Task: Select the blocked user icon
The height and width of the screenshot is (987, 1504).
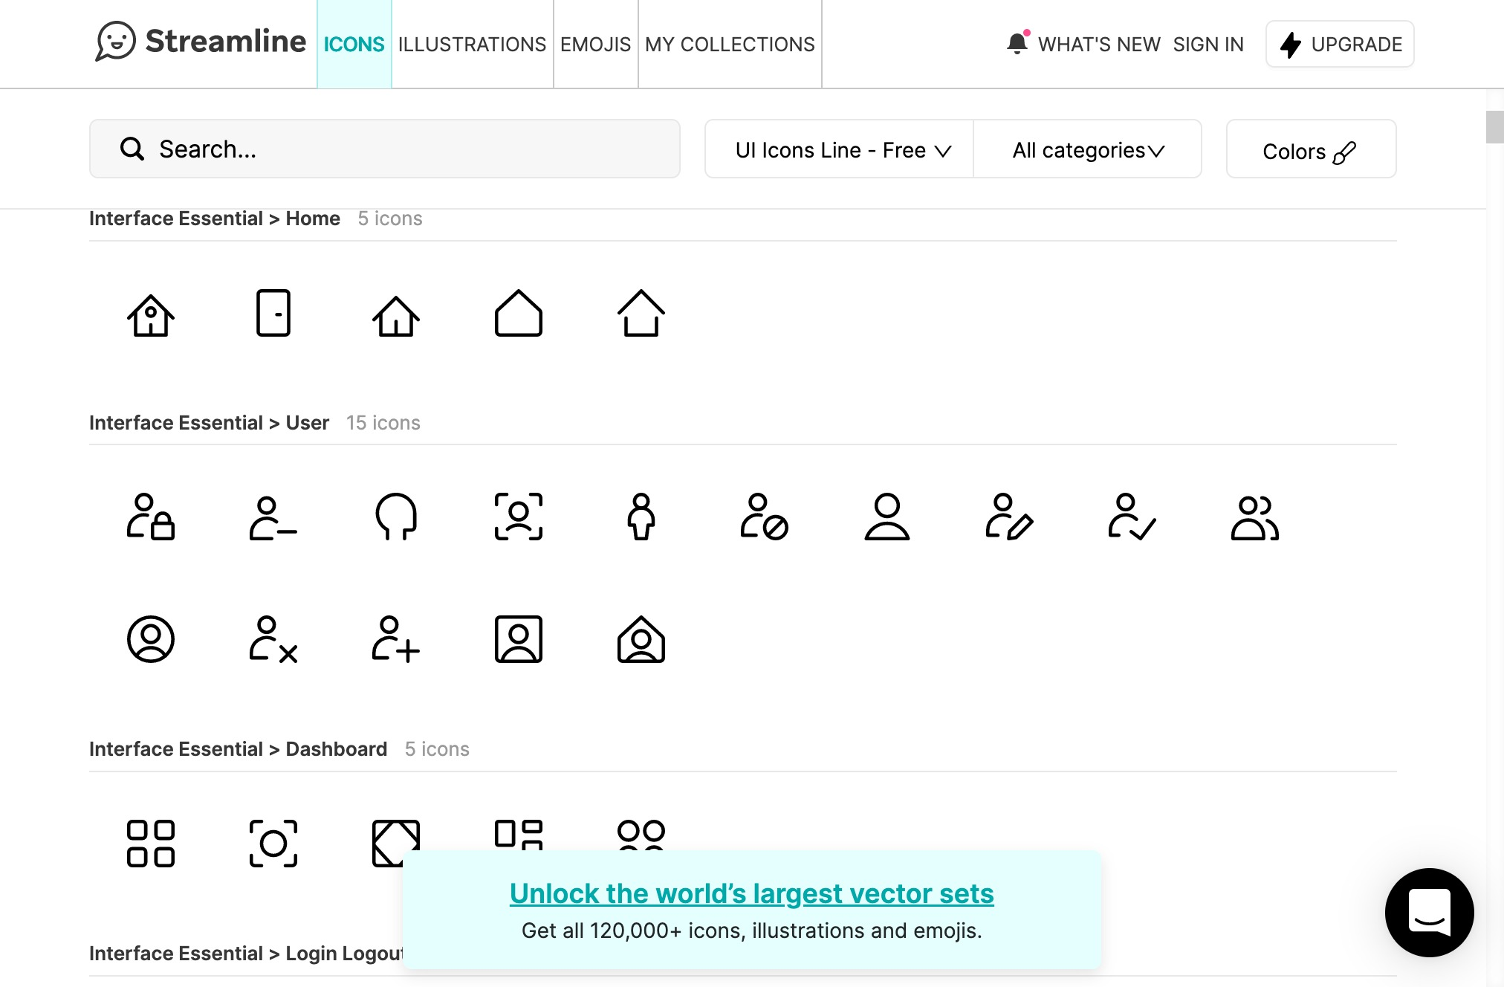Action: [x=764, y=517]
